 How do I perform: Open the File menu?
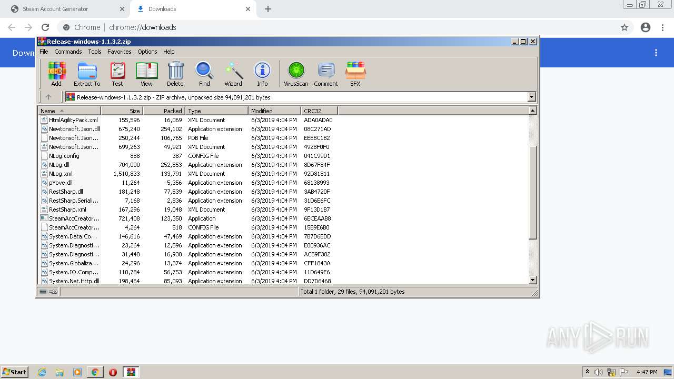44,52
